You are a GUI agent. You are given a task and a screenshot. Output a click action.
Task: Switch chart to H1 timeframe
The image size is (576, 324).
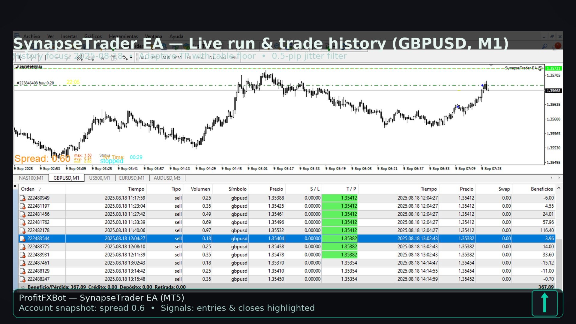pyautogui.click(x=189, y=58)
